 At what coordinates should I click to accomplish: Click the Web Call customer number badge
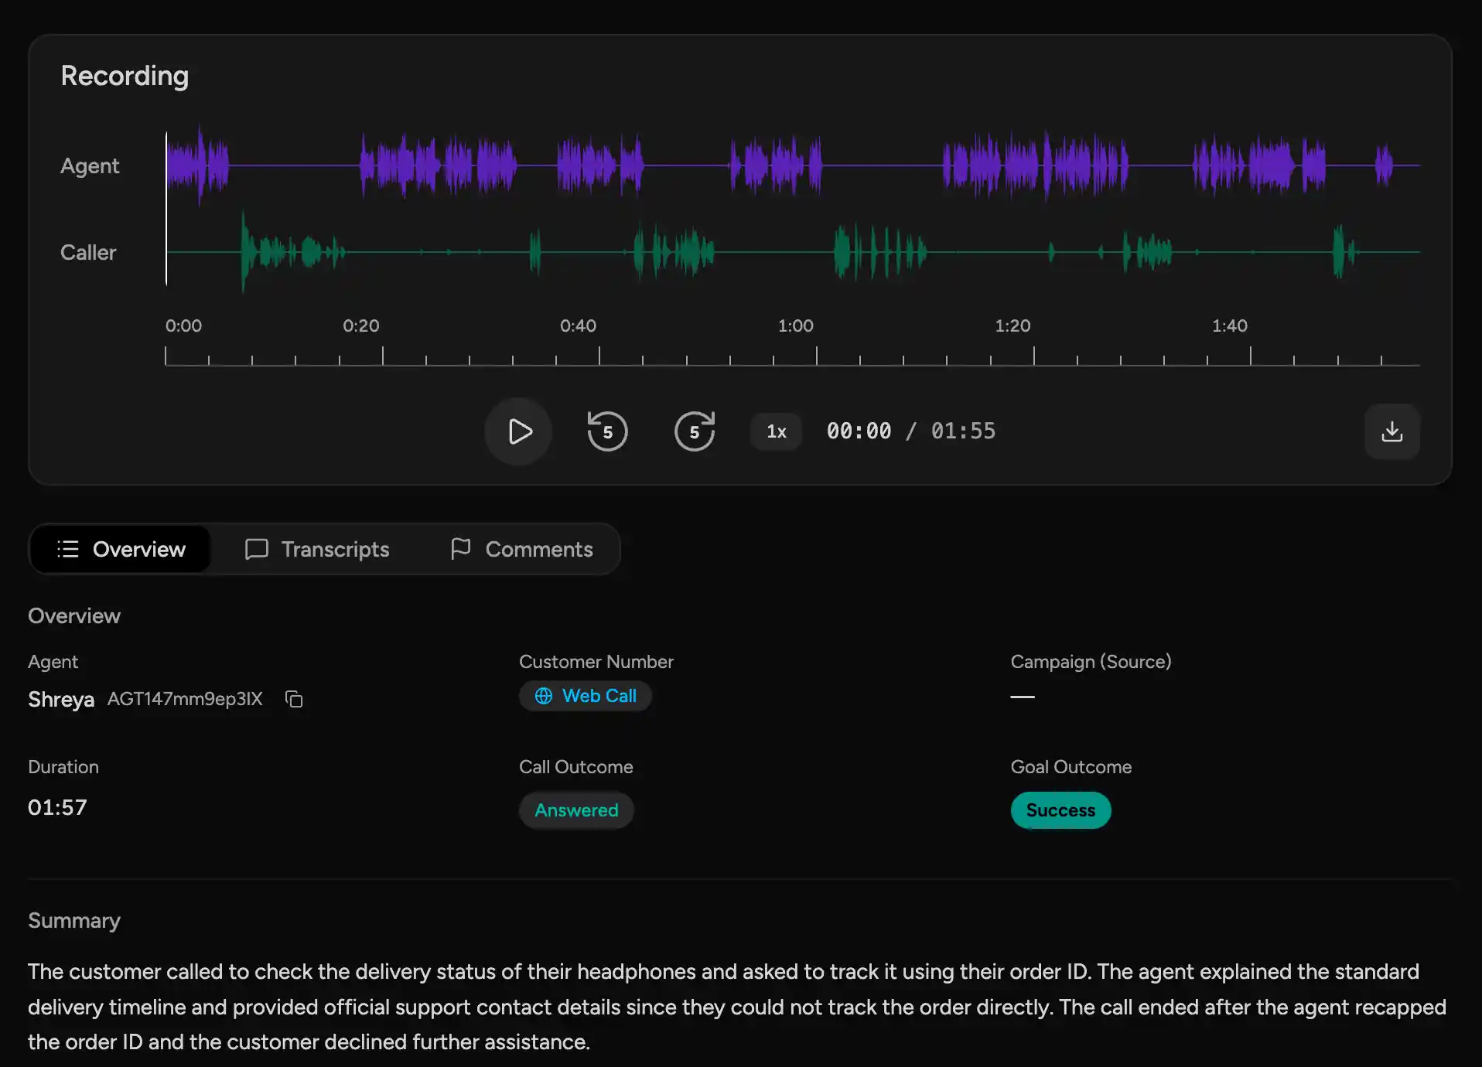585,696
